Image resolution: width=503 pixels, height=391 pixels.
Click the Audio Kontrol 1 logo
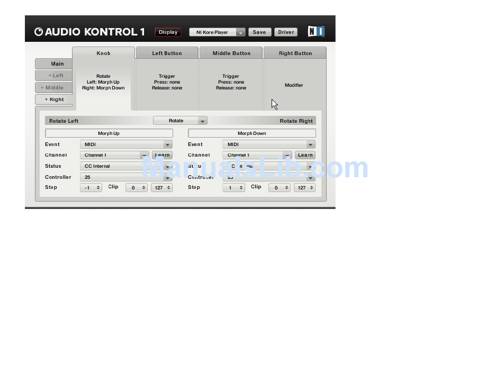[89, 32]
